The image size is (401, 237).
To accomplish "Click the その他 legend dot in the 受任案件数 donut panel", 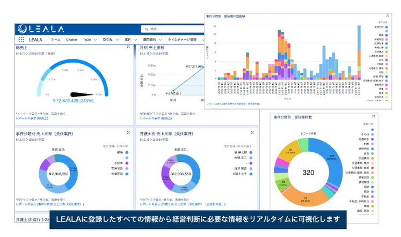I will [373, 135].
